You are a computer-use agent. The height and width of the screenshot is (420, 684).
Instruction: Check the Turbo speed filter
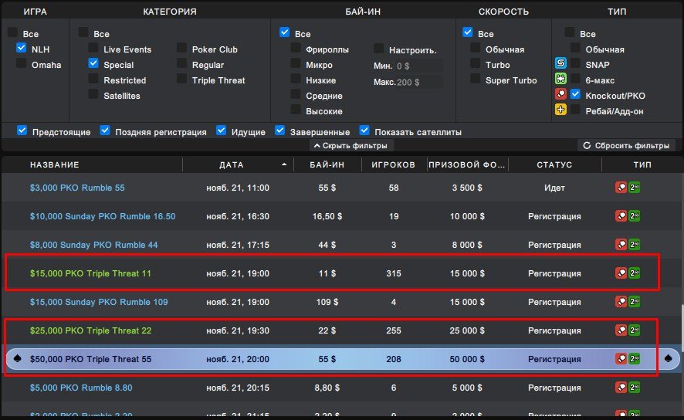476,65
